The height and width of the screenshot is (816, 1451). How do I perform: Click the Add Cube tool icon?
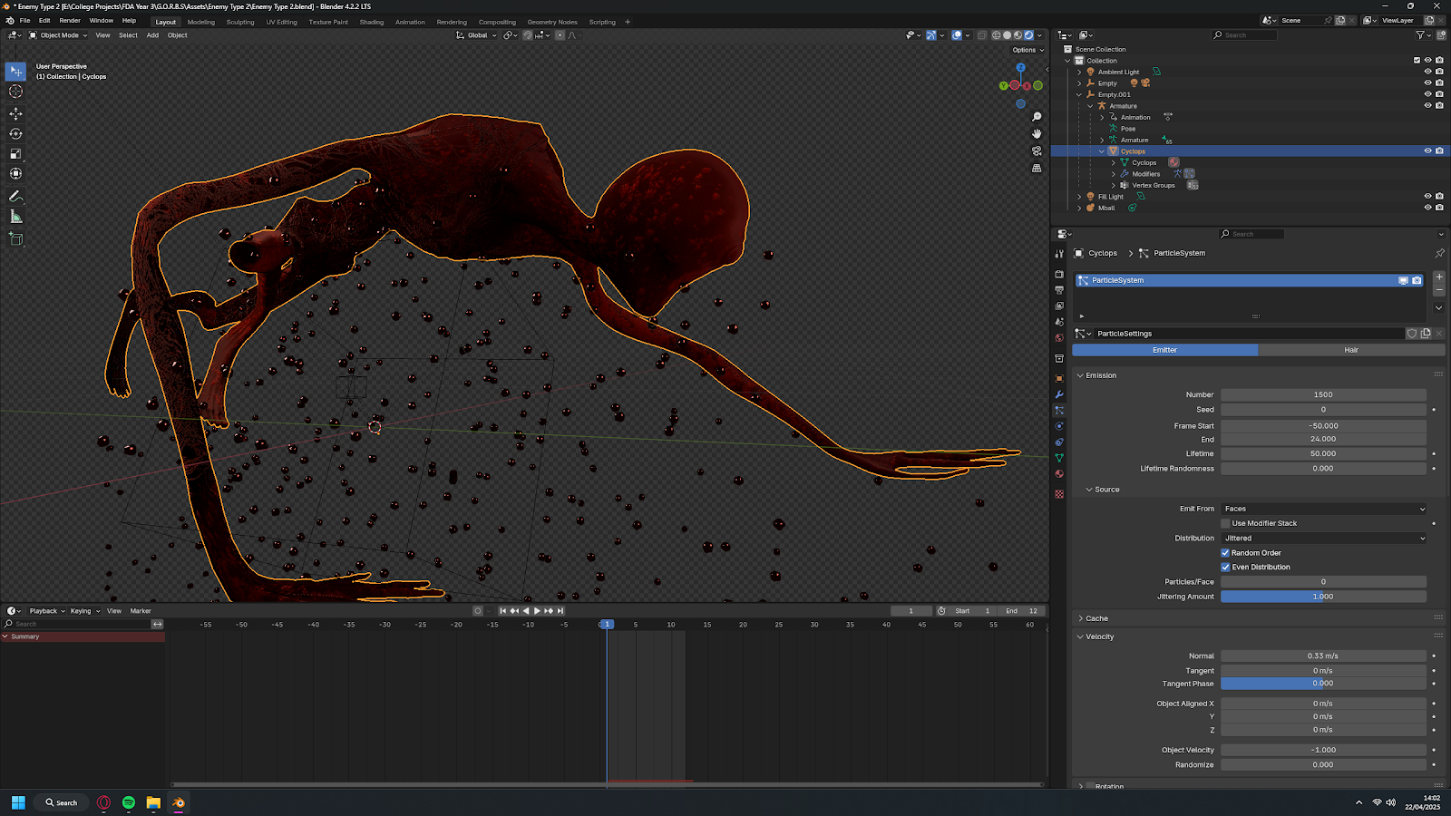pos(15,239)
